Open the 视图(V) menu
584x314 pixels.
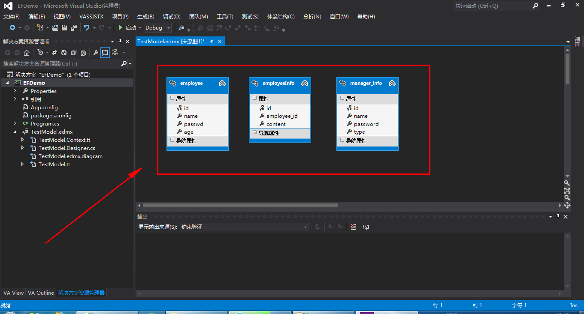coord(62,17)
